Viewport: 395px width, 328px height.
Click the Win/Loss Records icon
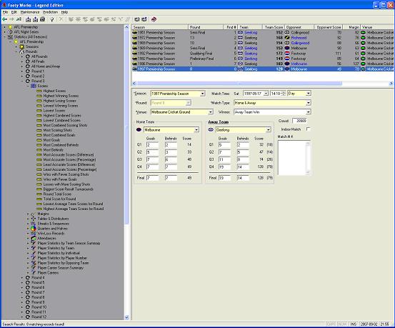click(34, 234)
